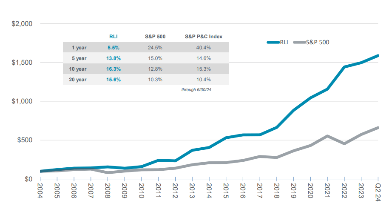This screenshot has width=392, height=212.
Task: Select the 20 year row label
Action: click(78, 80)
